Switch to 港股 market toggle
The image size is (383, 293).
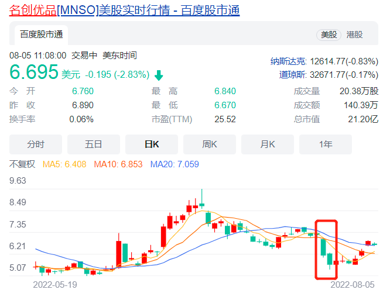click(354, 35)
